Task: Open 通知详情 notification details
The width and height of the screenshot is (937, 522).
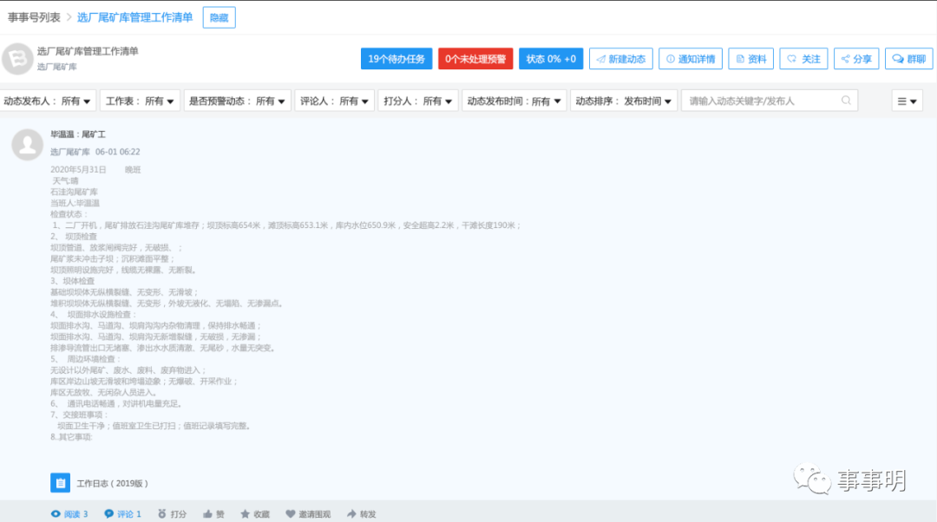Action: tap(691, 59)
